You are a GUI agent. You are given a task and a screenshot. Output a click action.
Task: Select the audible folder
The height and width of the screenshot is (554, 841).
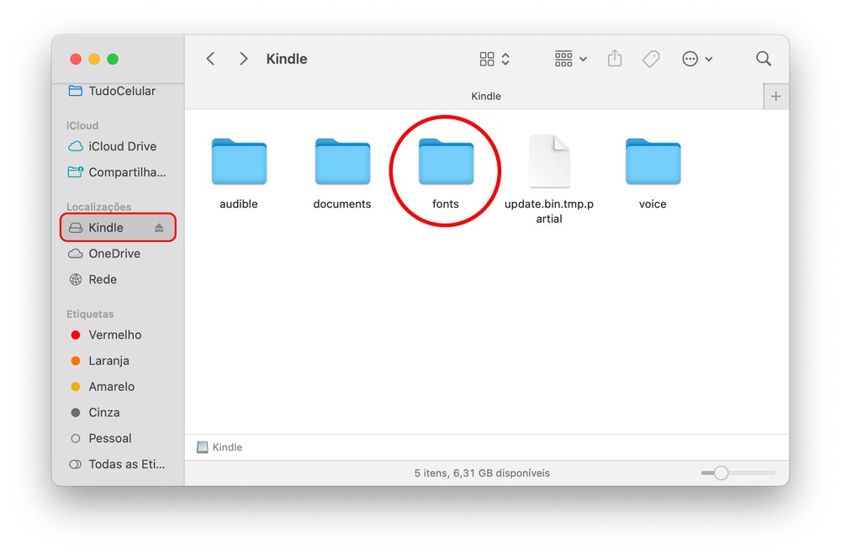tap(239, 163)
